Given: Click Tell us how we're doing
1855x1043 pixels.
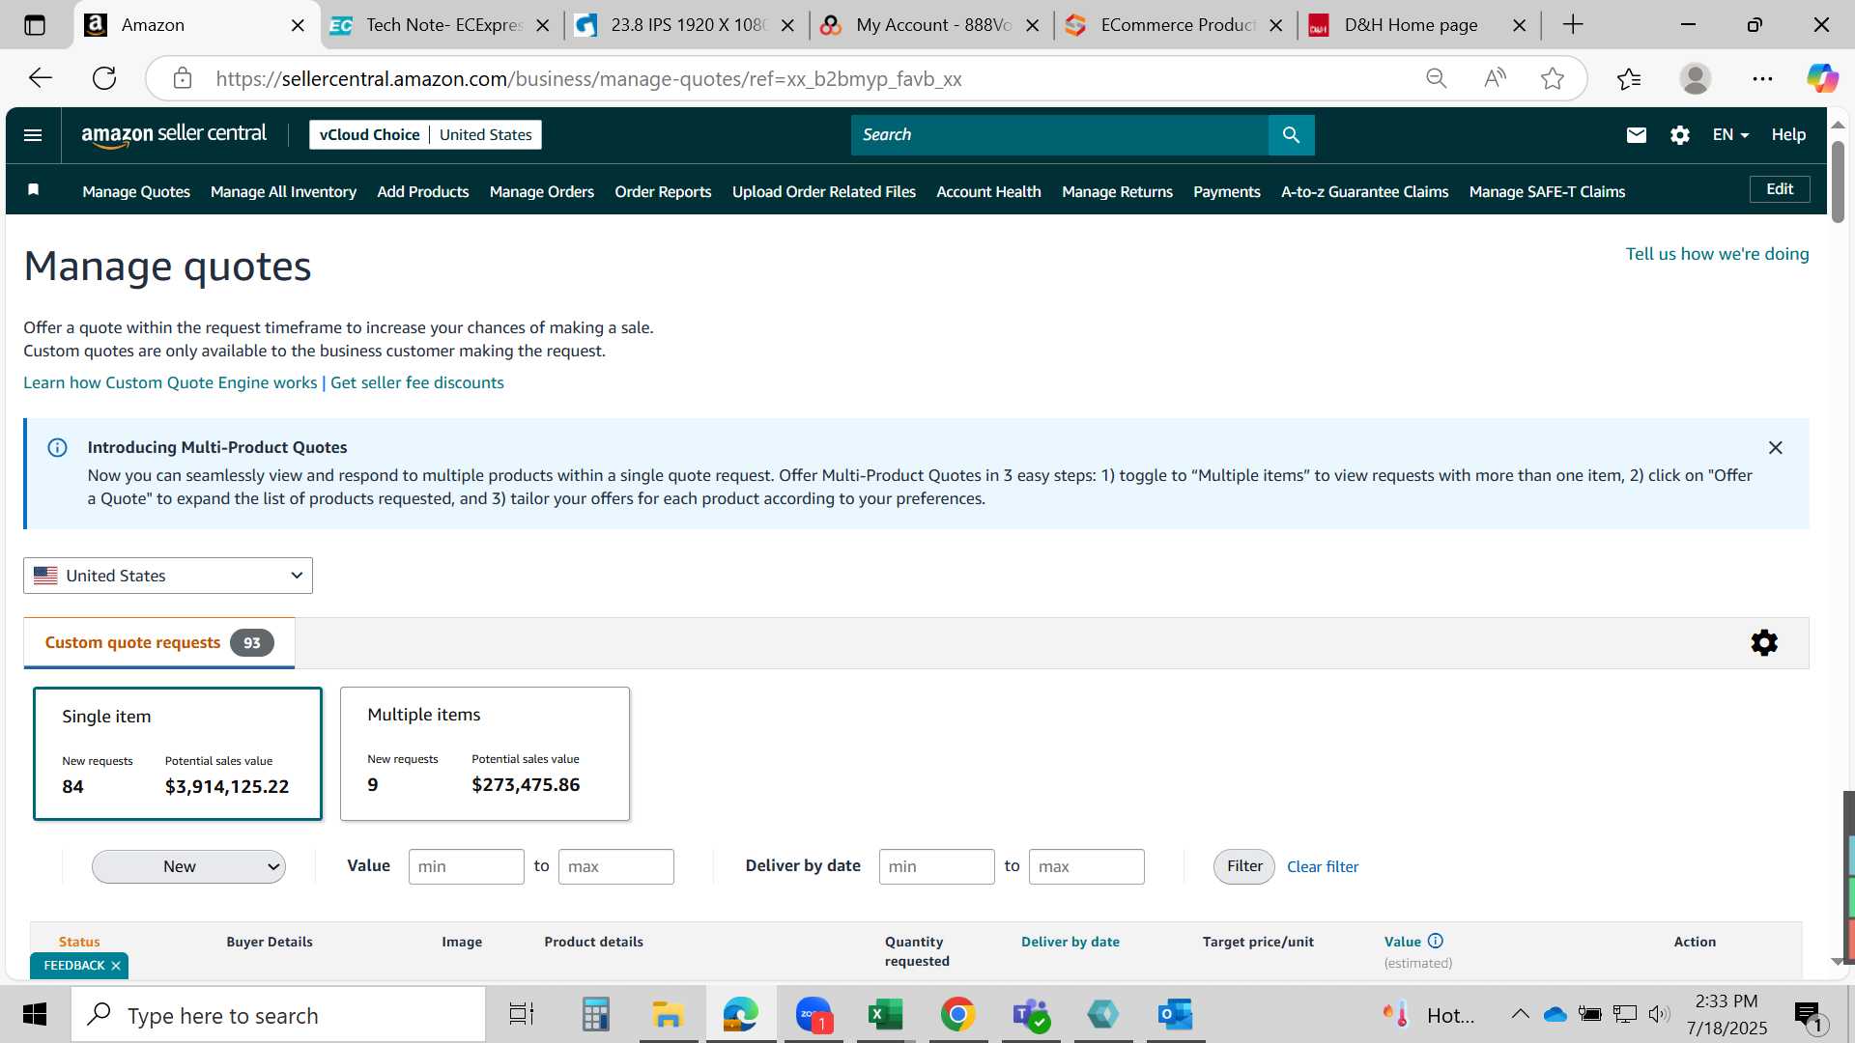Looking at the screenshot, I should pyautogui.click(x=1717, y=254).
